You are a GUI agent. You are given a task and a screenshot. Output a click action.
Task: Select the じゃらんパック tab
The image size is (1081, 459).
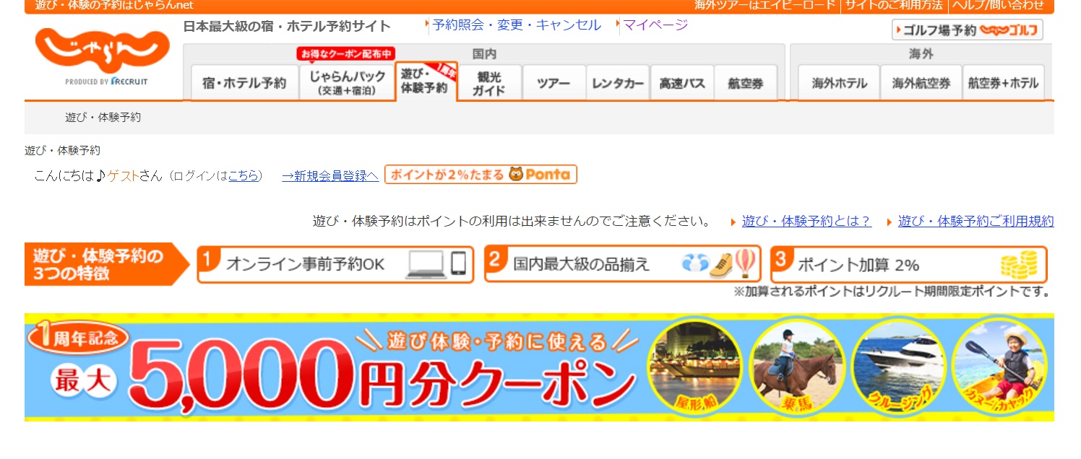[347, 83]
